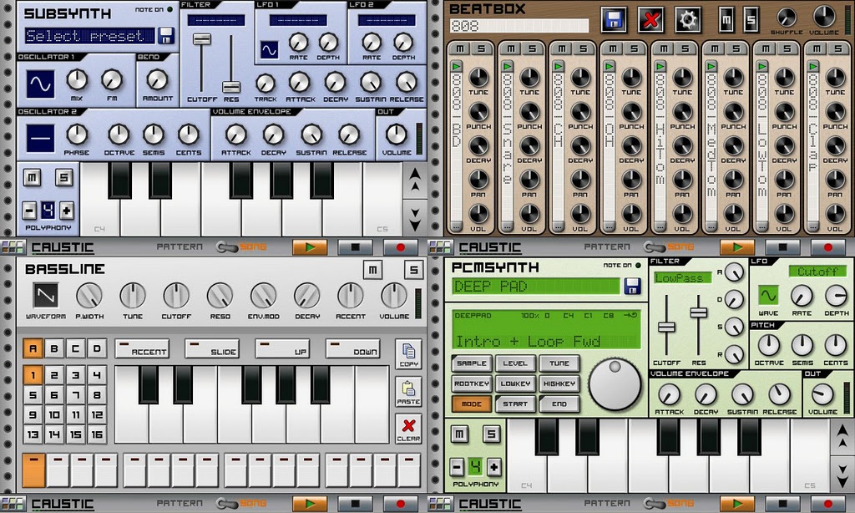Toggle Pattern/Song switch under PCMSynth

653,504
